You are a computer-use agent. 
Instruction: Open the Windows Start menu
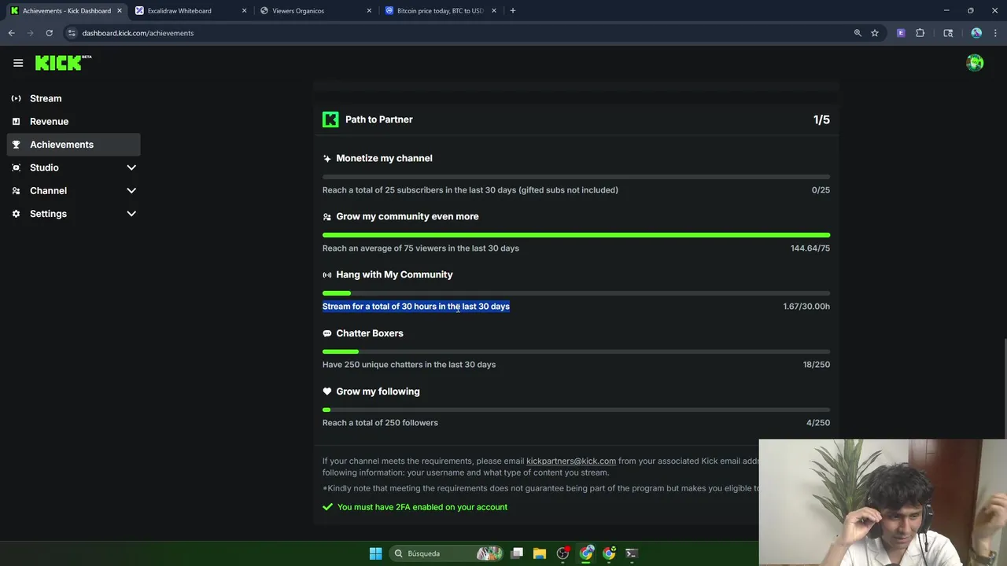point(376,553)
